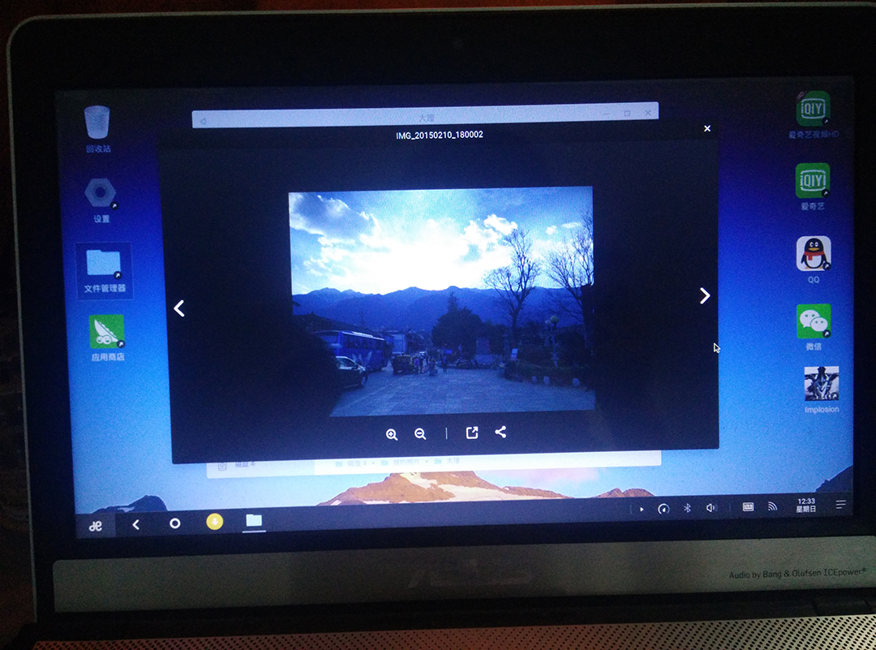This screenshot has width=876, height=650.
Task: Switch to File Manager in taskbar
Action: pyautogui.click(x=254, y=520)
